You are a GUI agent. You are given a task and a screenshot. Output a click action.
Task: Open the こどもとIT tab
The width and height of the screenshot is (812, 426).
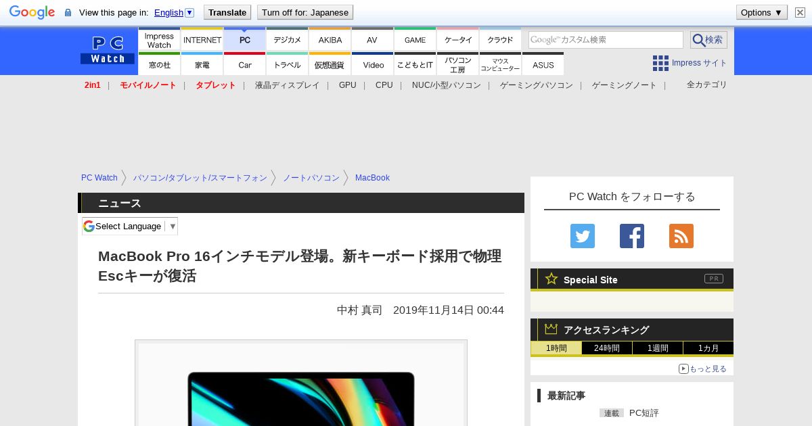[x=415, y=64]
